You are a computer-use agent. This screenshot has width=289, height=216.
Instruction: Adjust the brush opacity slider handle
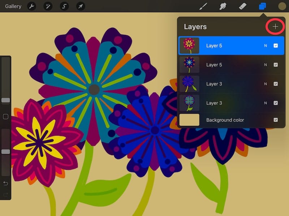click(5, 152)
